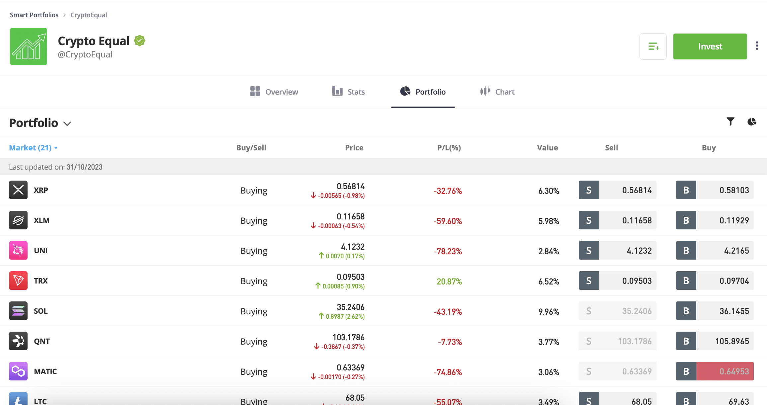
Task: Click the Stats tab bar-chart icon
Action: coord(337,91)
